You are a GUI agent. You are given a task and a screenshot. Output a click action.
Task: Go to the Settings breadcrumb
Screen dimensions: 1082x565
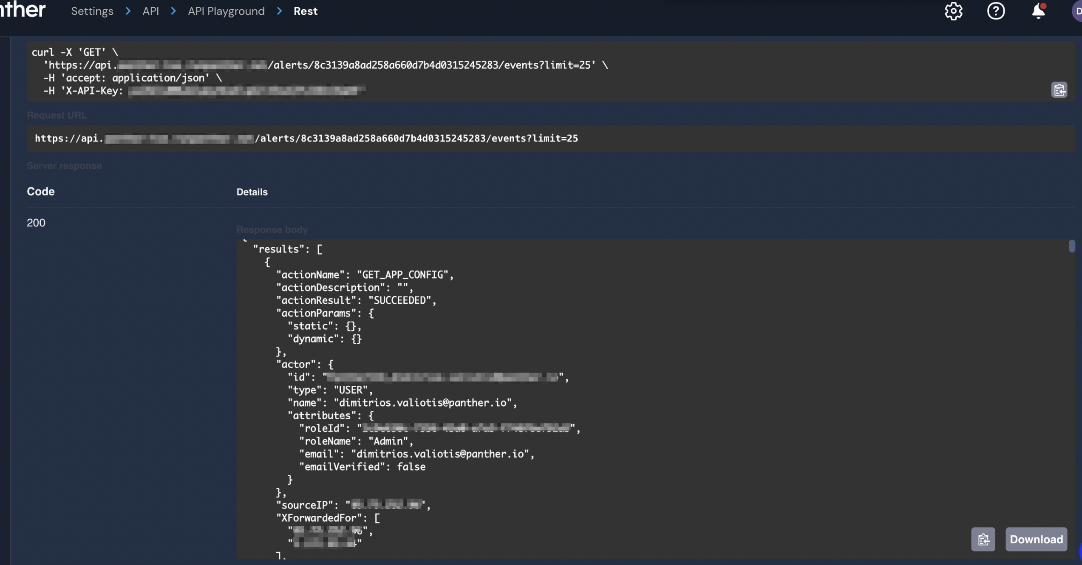[x=92, y=11]
